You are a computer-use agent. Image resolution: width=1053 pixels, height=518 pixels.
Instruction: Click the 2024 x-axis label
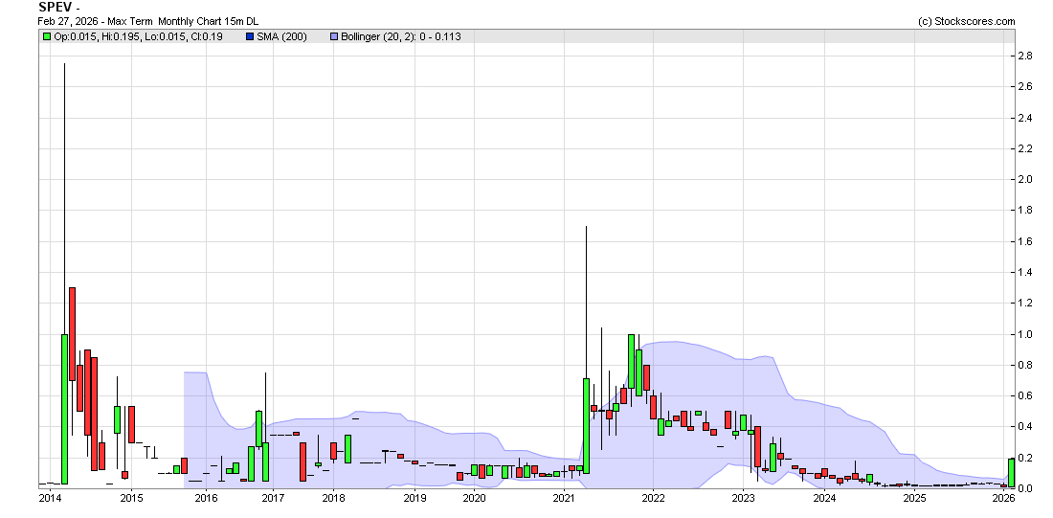824,498
